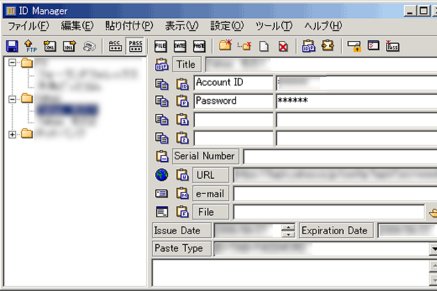Click the paste P icon beside Password

coord(182,101)
